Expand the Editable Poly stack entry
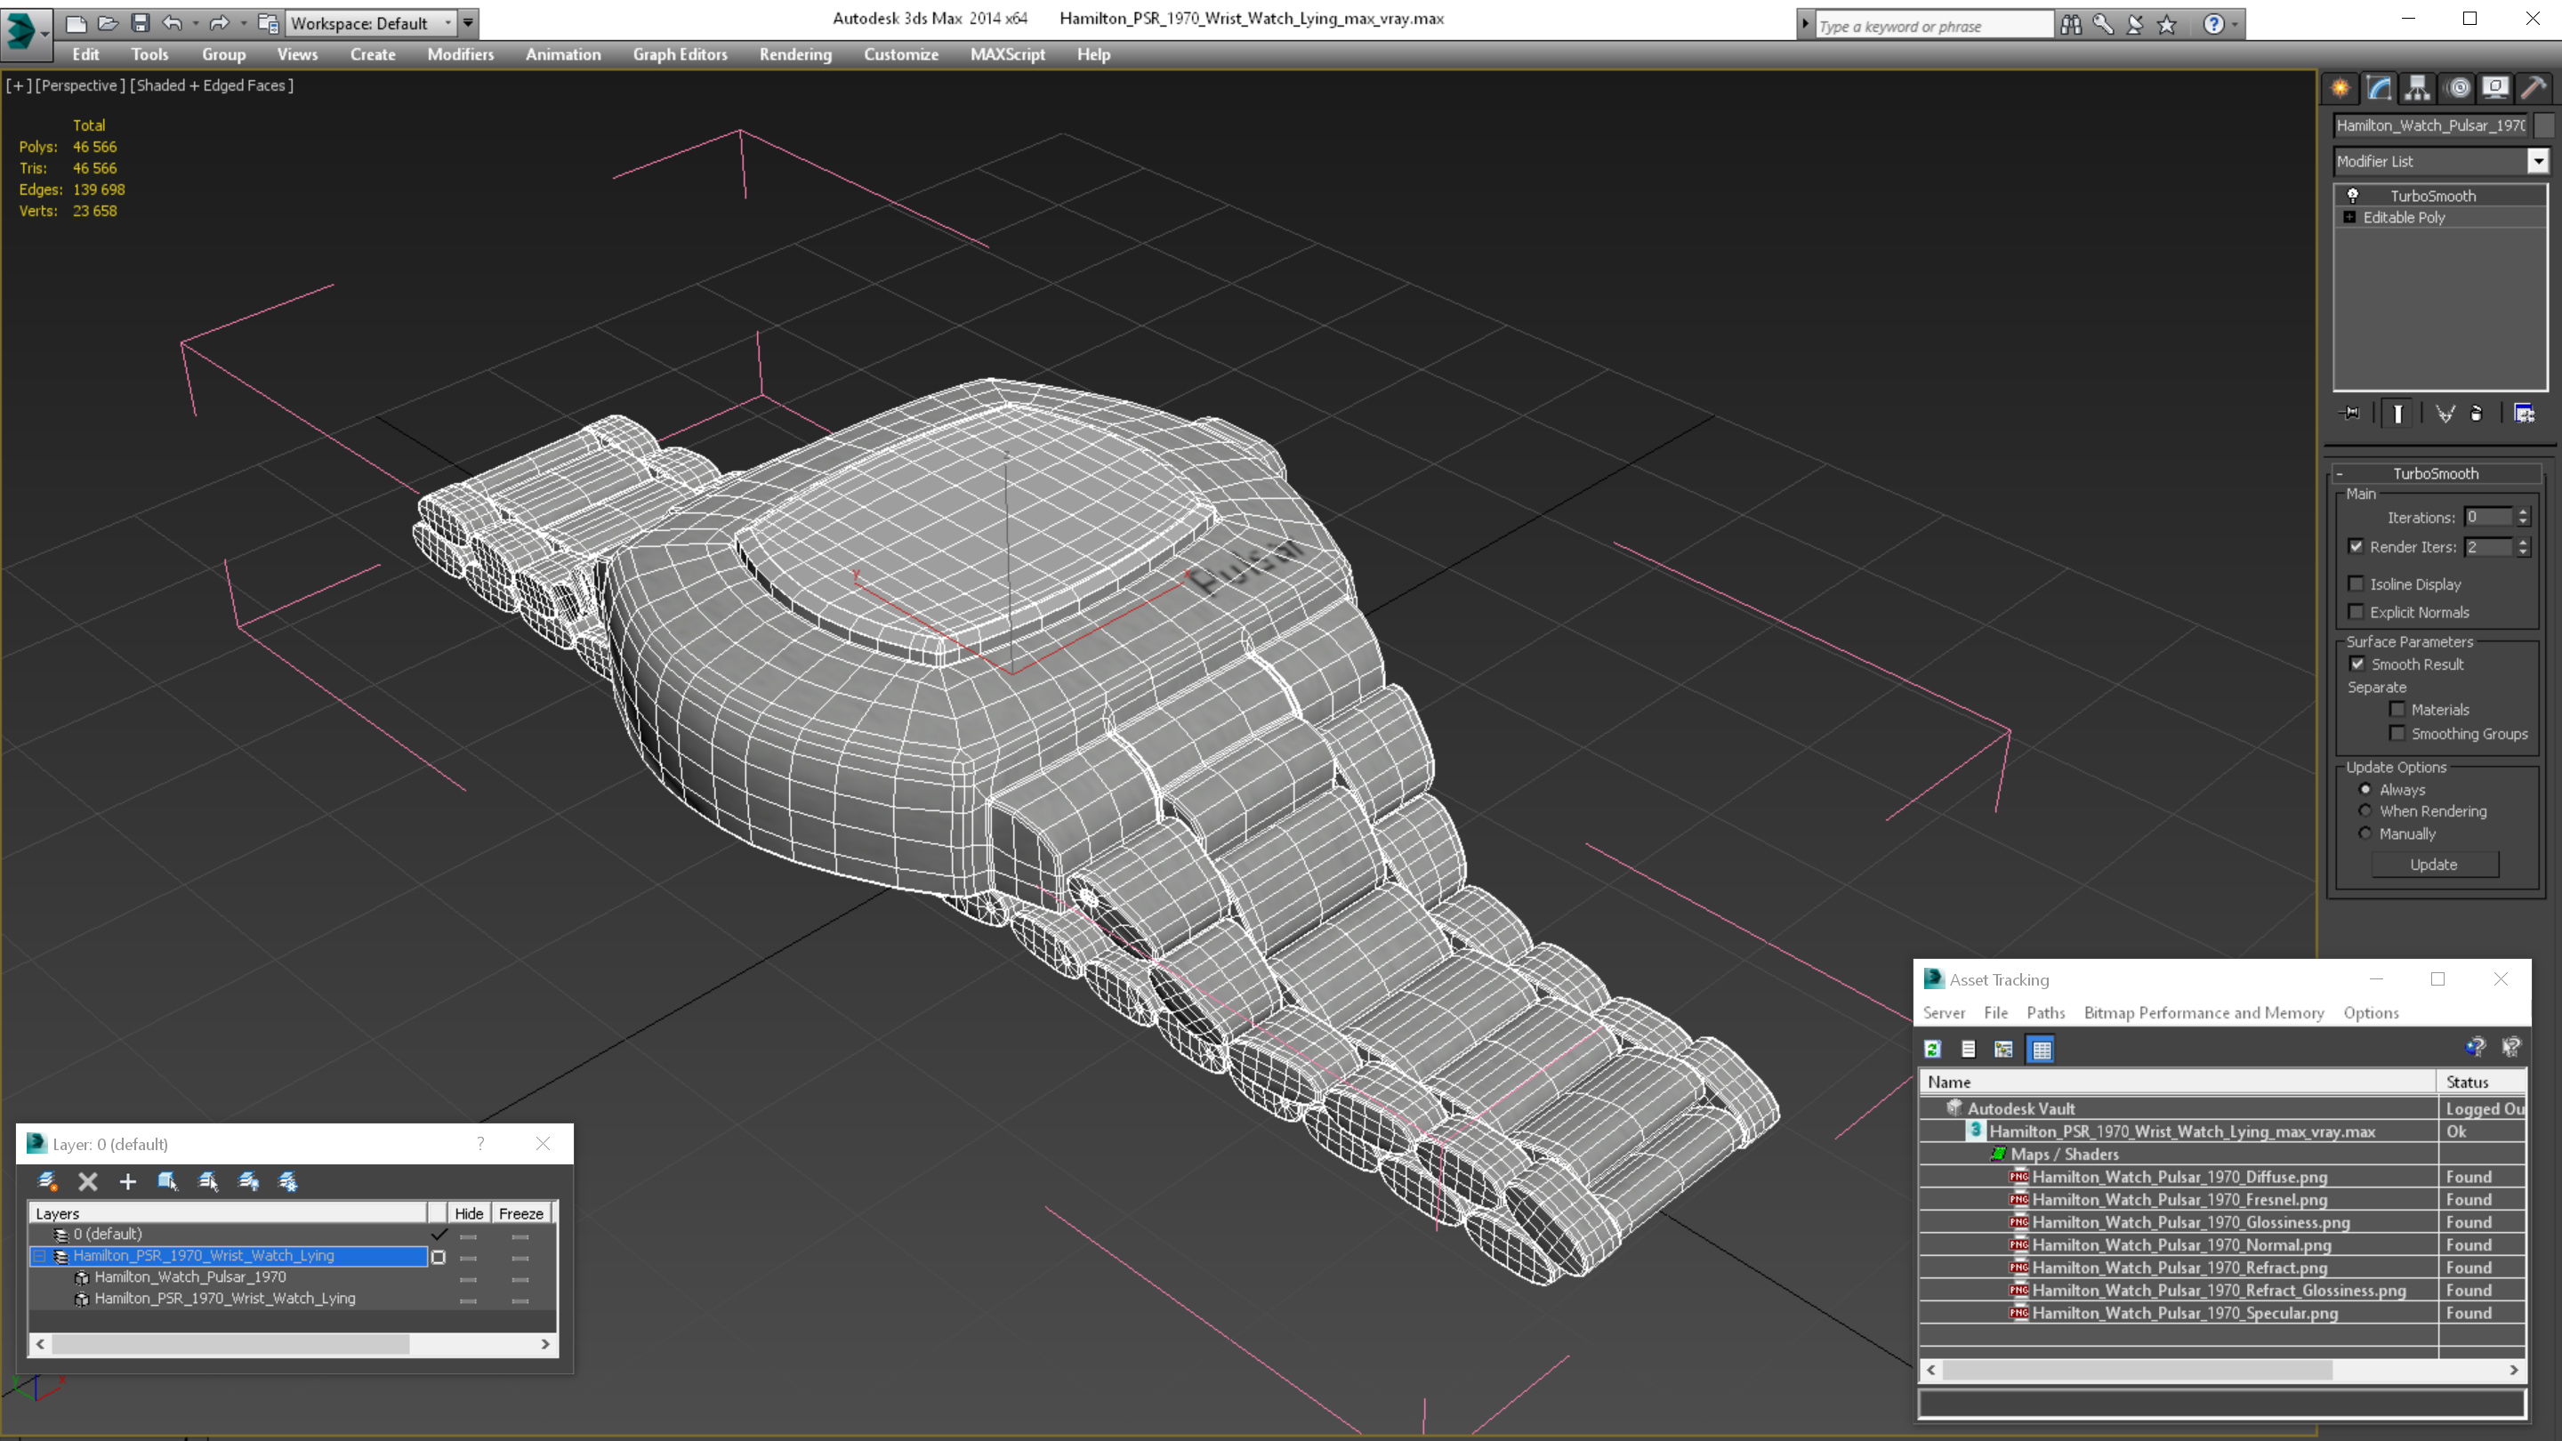The height and width of the screenshot is (1441, 2562). point(2350,217)
